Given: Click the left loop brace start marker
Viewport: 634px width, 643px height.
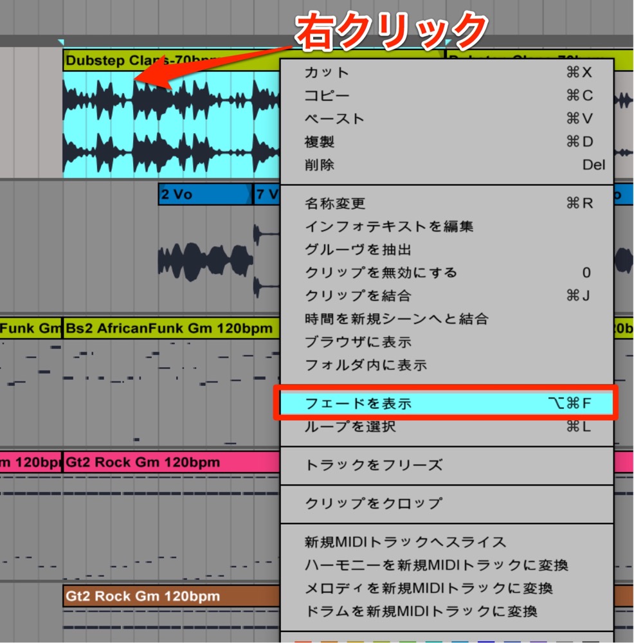Looking at the screenshot, I should click(x=61, y=42).
